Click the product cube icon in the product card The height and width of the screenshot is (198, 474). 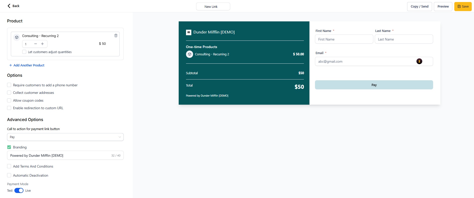[17, 37]
